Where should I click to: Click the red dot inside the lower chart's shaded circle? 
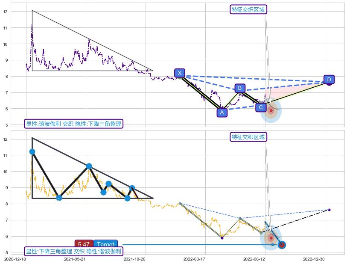(x=271, y=238)
